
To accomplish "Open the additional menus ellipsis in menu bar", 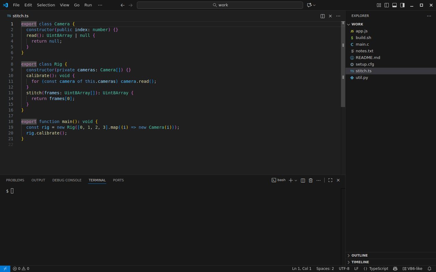I will [x=100, y=5].
